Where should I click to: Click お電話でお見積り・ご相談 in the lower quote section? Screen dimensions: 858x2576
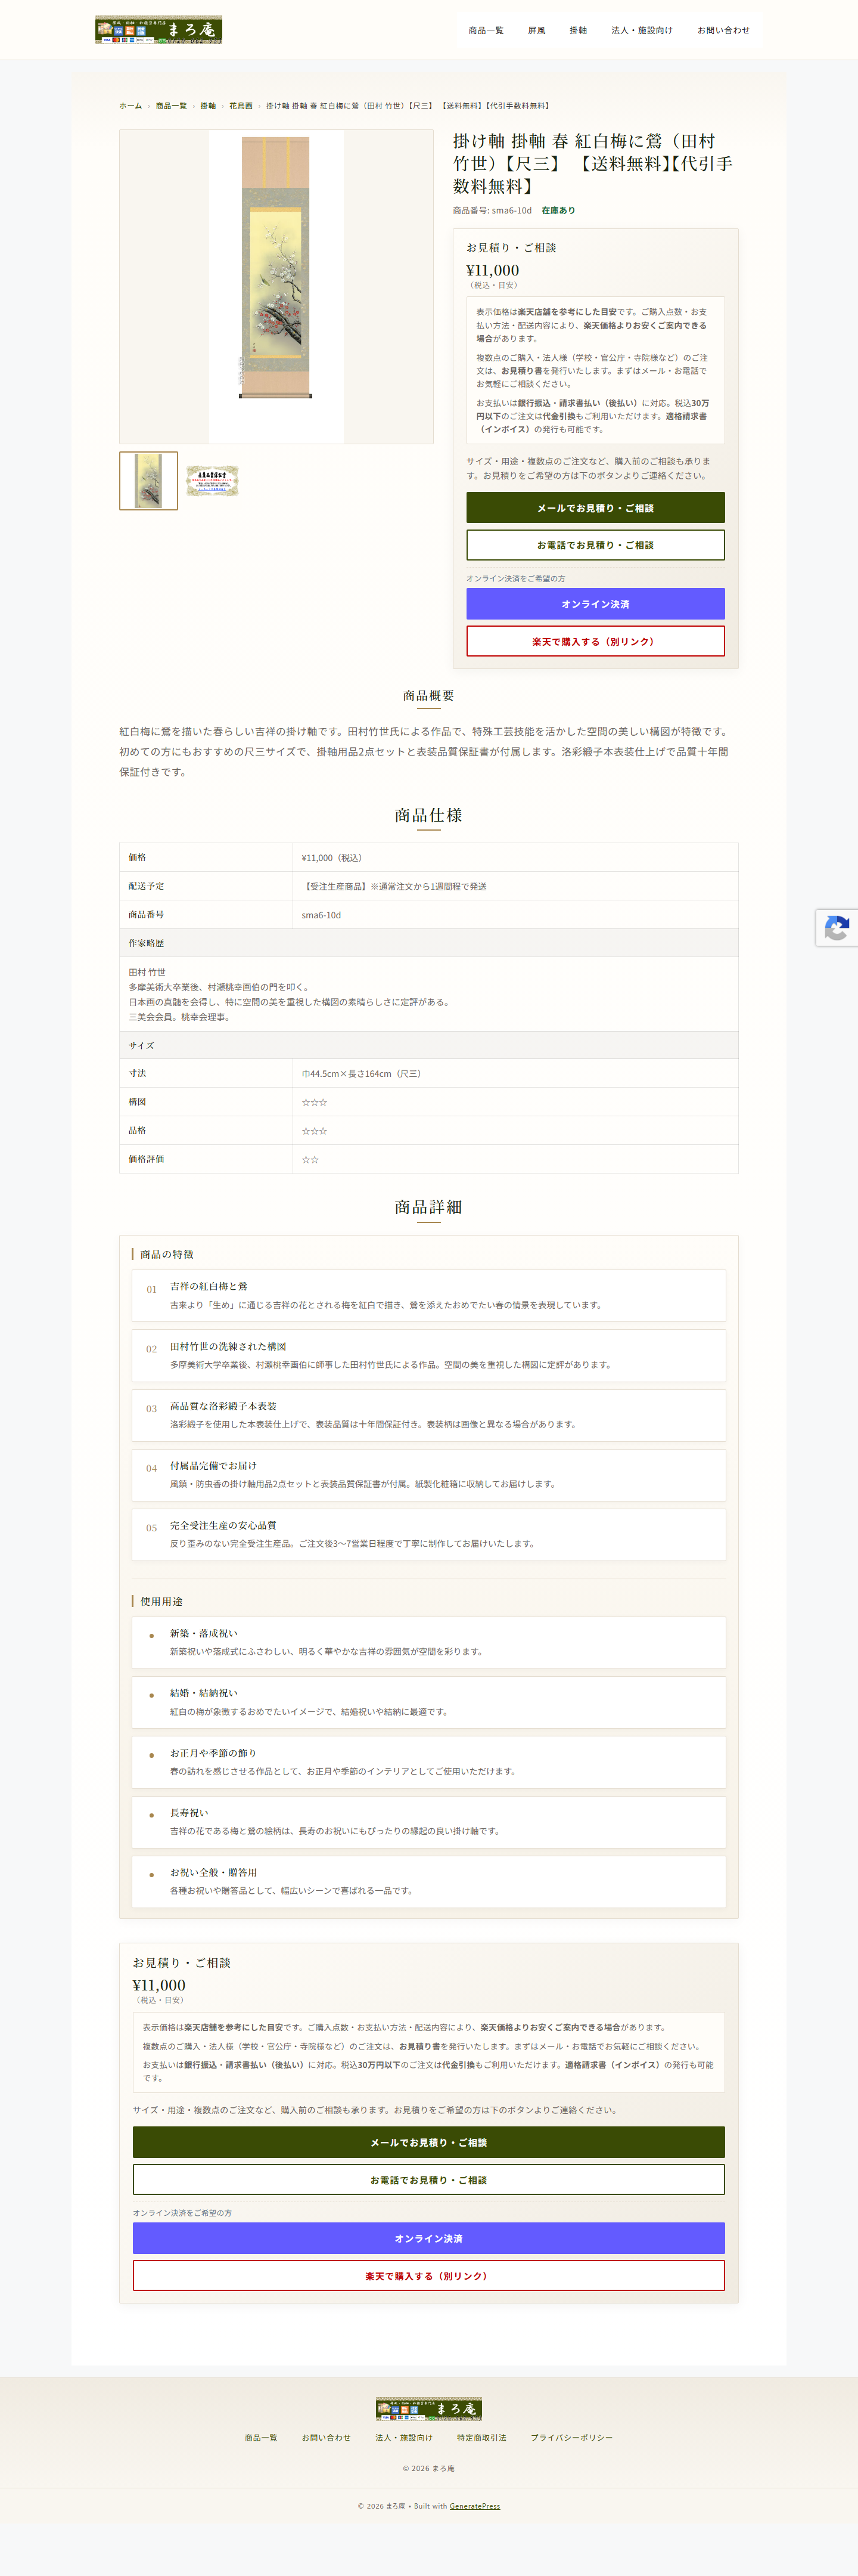pos(428,2180)
